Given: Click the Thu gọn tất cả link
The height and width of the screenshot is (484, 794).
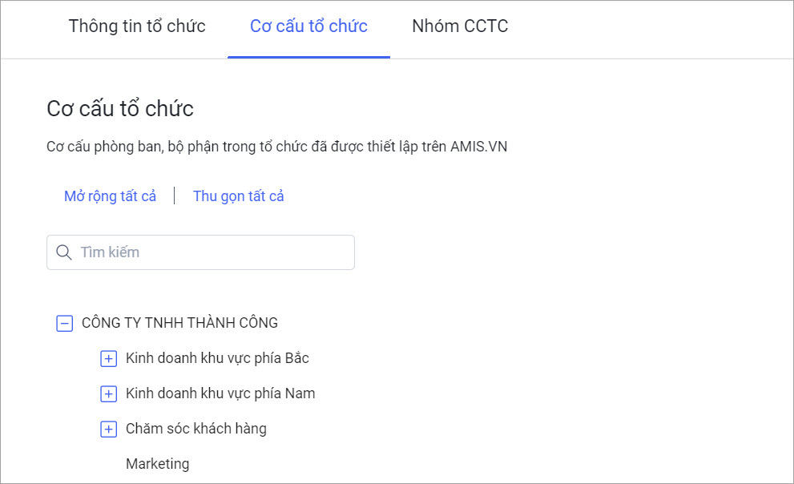Looking at the screenshot, I should point(238,196).
